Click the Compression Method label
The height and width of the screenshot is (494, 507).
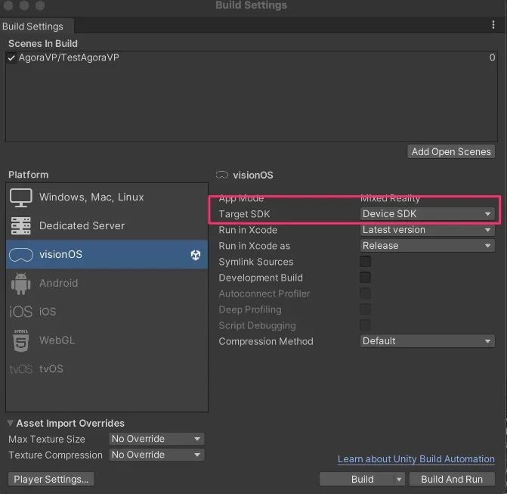pyautogui.click(x=266, y=341)
